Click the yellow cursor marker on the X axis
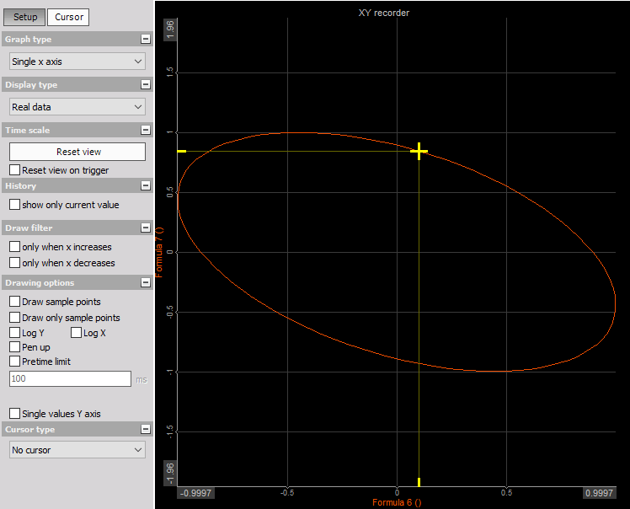 pos(419,482)
